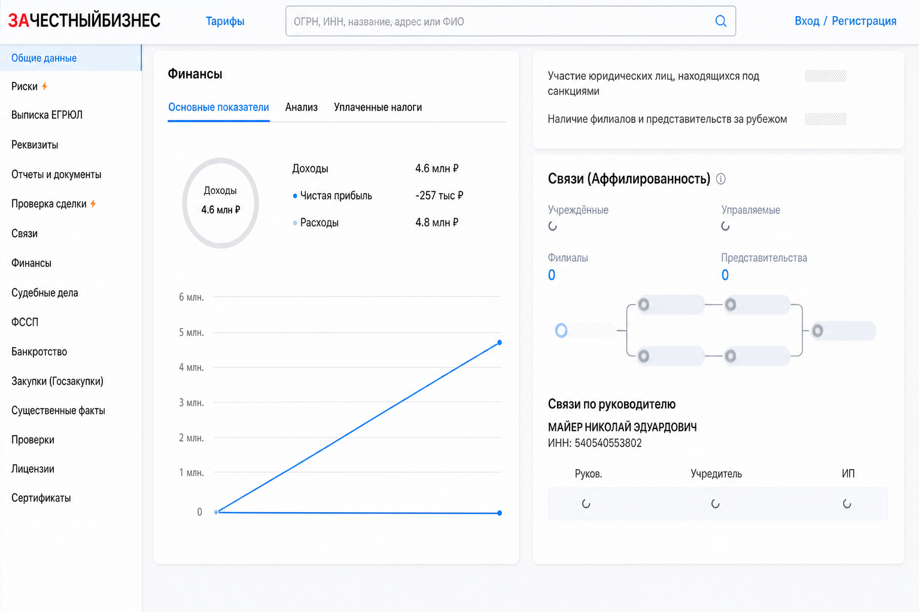Click the lightning icon next to Проверка сделки
The image size is (919, 612).
pos(93,204)
